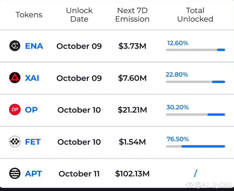Sort by the Tokens column header
This screenshot has height=191, width=234.
29,15
